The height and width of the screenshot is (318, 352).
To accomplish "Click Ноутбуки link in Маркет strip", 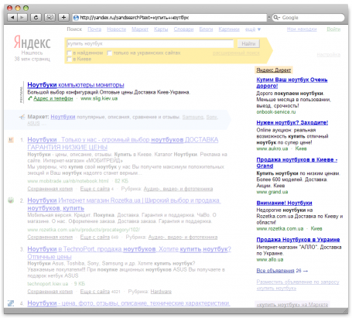I will [x=63, y=117].
